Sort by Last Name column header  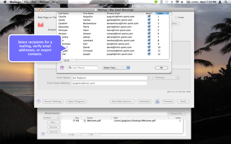(69, 13)
